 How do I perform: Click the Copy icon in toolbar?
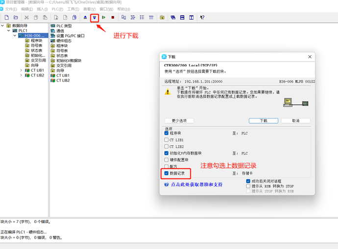pyautogui.click(x=36, y=18)
